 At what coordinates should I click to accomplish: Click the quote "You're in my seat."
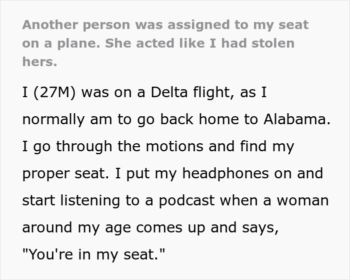pos(93,255)
